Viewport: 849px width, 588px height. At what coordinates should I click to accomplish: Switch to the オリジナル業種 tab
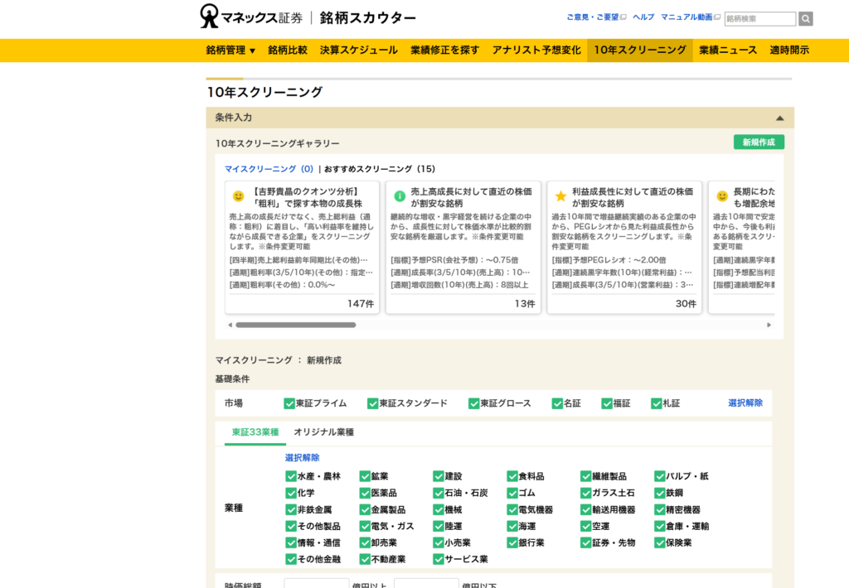point(324,432)
